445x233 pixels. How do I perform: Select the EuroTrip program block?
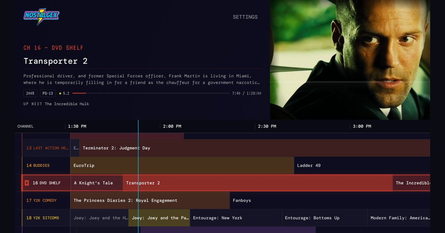tap(182, 165)
